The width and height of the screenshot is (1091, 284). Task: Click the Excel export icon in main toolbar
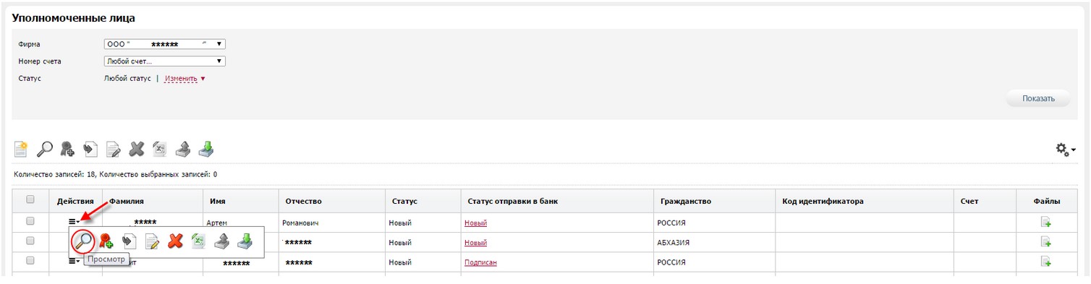click(x=161, y=149)
